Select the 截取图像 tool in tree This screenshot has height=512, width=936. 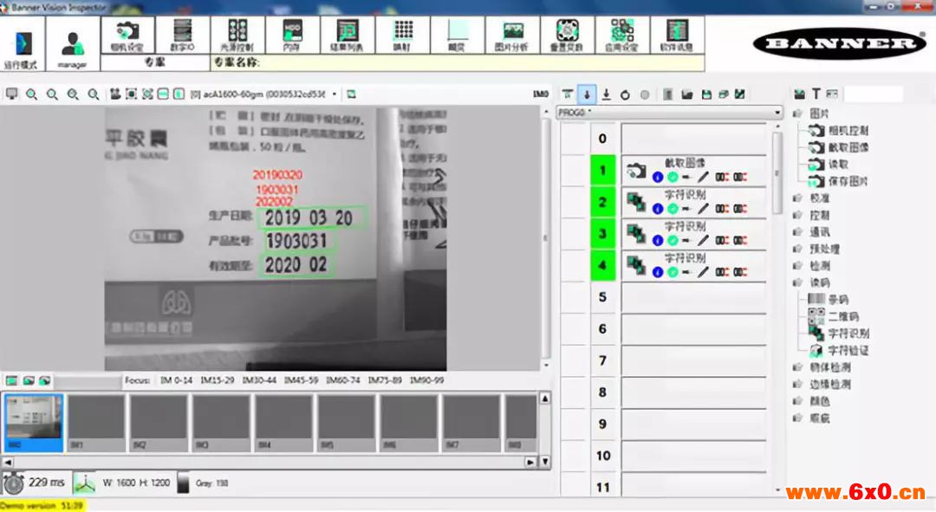[848, 147]
